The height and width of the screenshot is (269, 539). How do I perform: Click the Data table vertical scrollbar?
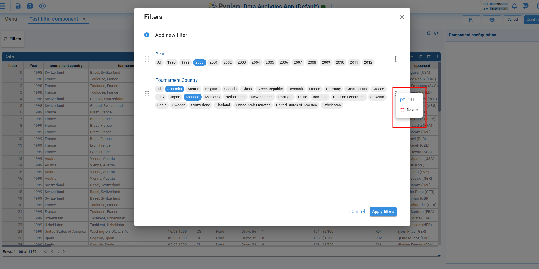tap(439, 86)
